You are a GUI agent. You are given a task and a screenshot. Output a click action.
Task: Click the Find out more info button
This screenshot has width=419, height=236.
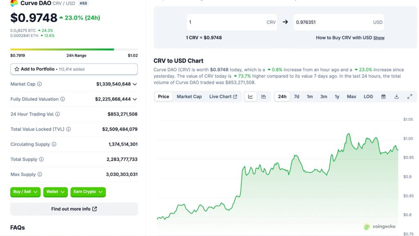(74, 209)
